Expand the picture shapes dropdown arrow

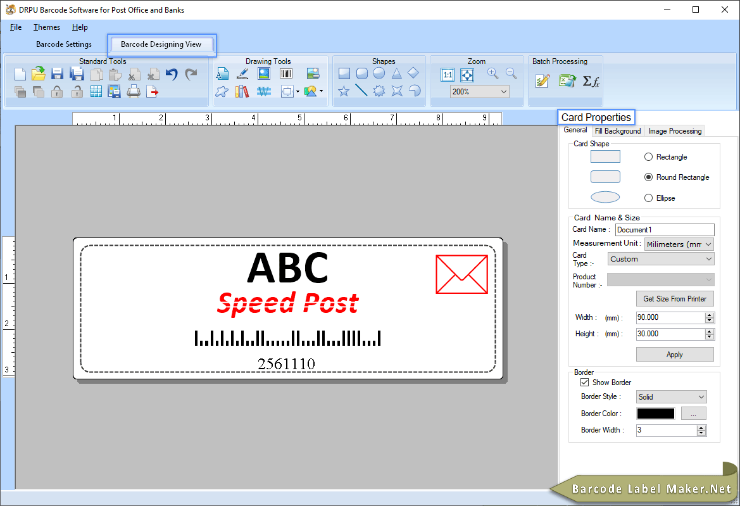[x=322, y=91]
